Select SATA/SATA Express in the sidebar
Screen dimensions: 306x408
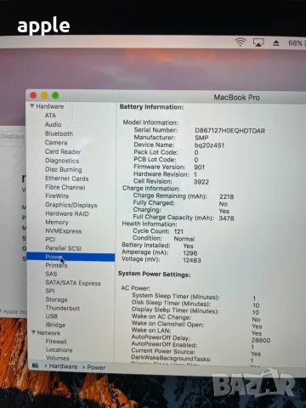[x=73, y=283]
